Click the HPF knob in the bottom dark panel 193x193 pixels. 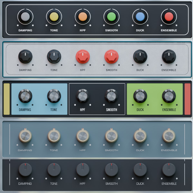[83, 170]
